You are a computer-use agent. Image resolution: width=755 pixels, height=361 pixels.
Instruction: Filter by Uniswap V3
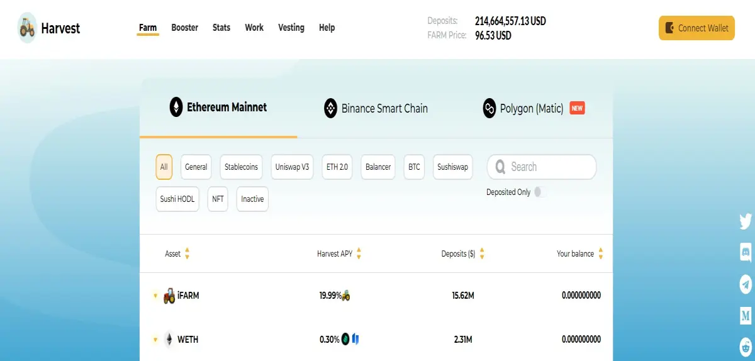293,167
